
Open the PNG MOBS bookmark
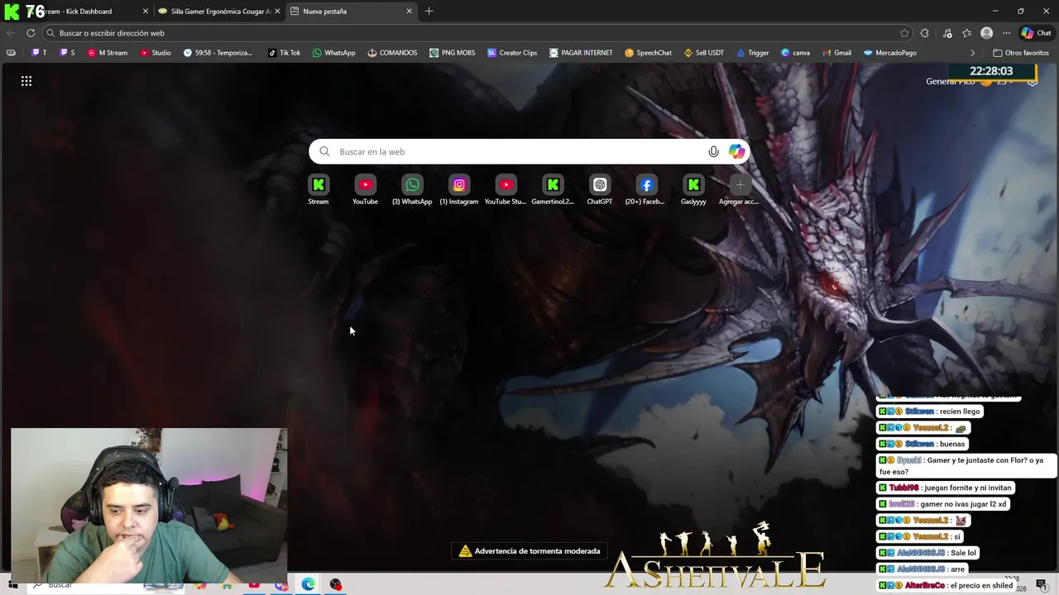[452, 53]
